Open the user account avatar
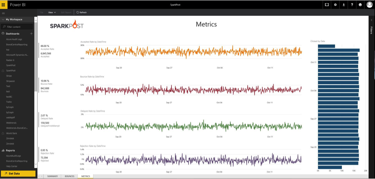The width and height of the screenshot is (375, 179). point(370,5)
